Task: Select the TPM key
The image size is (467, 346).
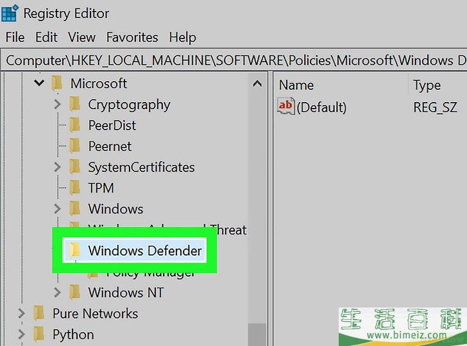Action: click(x=101, y=187)
